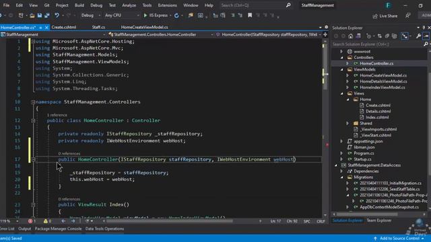The image size is (431, 242).
Task: Click Add to Source Control
Action: click(399, 238)
